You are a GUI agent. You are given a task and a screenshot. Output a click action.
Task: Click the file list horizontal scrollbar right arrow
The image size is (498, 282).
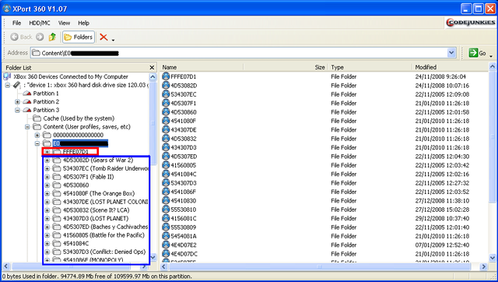coord(483,266)
